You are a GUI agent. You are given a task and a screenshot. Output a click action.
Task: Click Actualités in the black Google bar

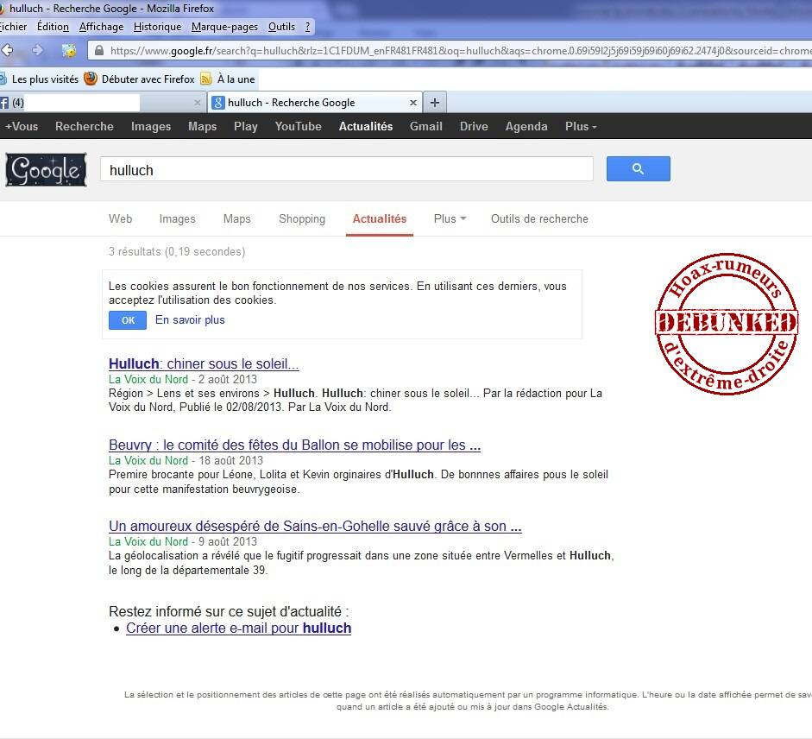pyautogui.click(x=366, y=126)
